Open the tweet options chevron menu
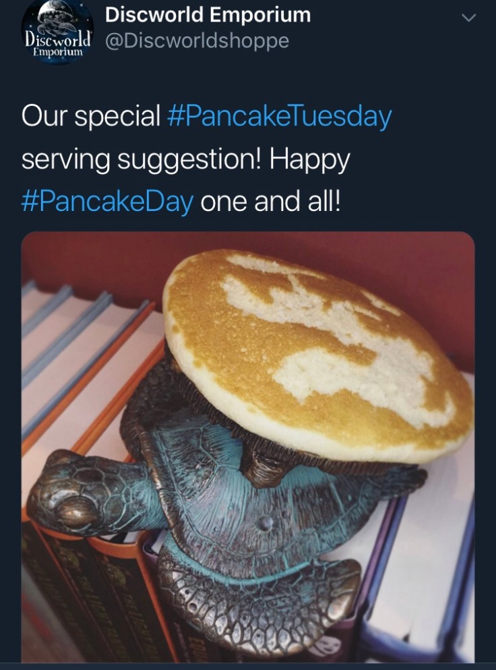The height and width of the screenshot is (670, 496). 468,18
